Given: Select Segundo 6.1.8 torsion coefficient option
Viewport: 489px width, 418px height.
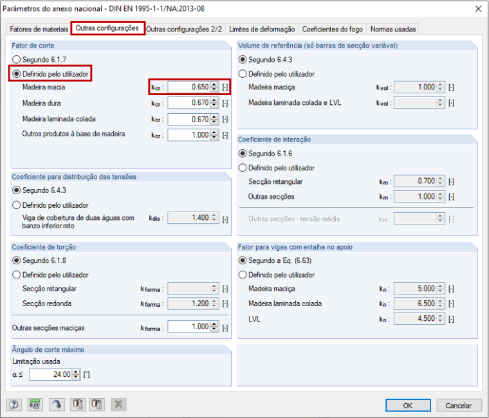Looking at the screenshot, I should (x=39, y=260).
